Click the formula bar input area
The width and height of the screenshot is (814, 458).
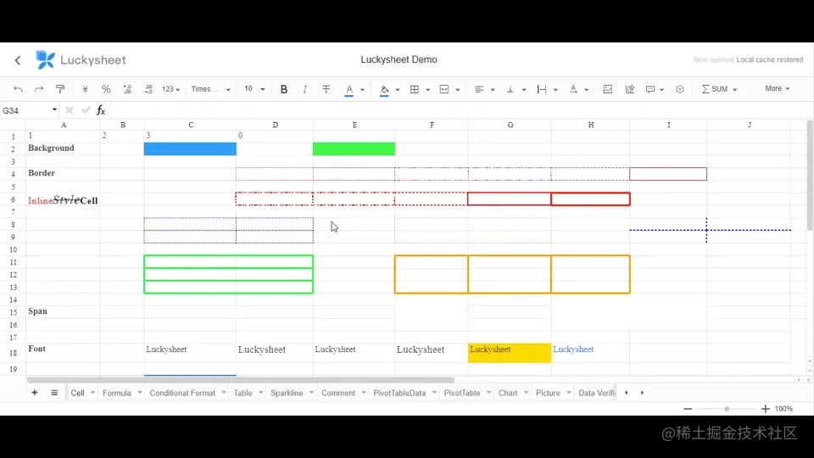[460, 110]
